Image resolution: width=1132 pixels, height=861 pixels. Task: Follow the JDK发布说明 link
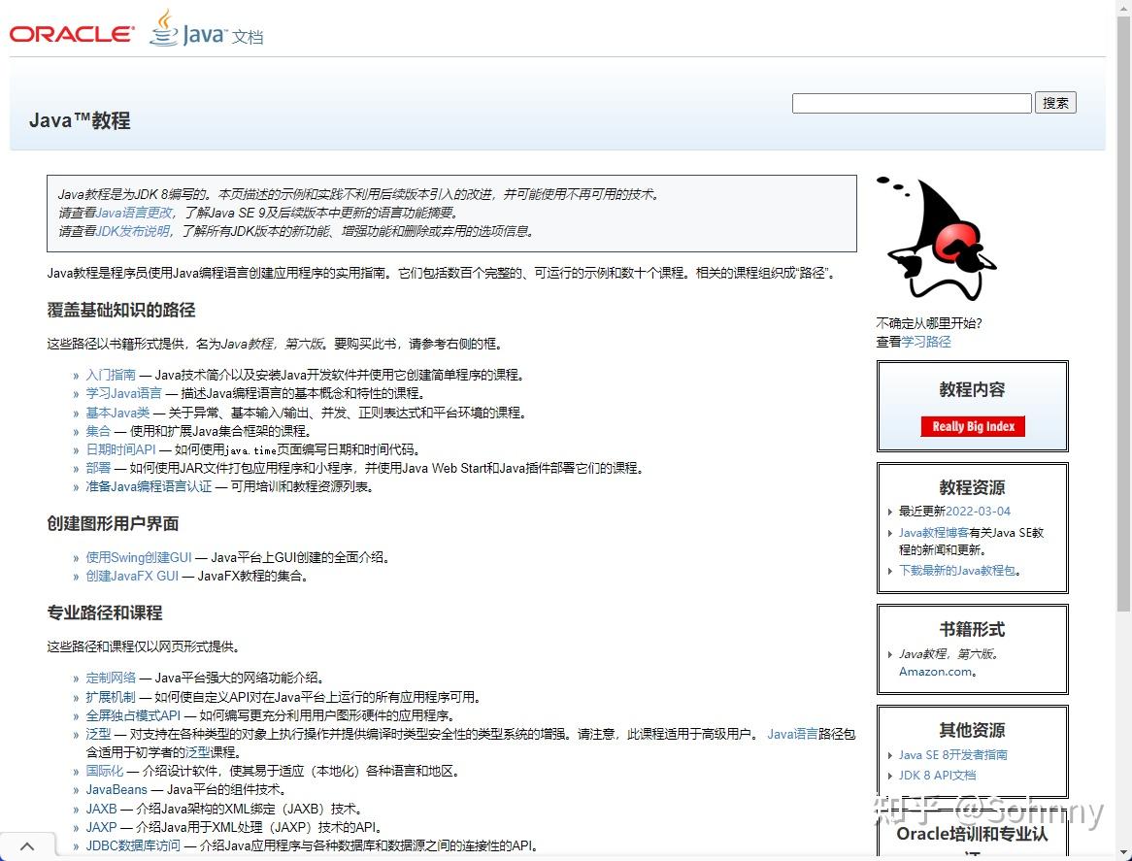click(133, 231)
